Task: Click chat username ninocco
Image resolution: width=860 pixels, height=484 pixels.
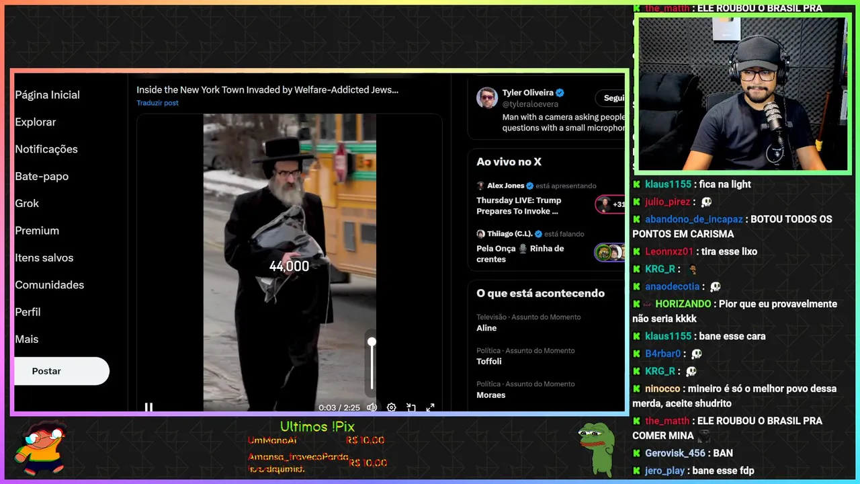Action: 662,389
